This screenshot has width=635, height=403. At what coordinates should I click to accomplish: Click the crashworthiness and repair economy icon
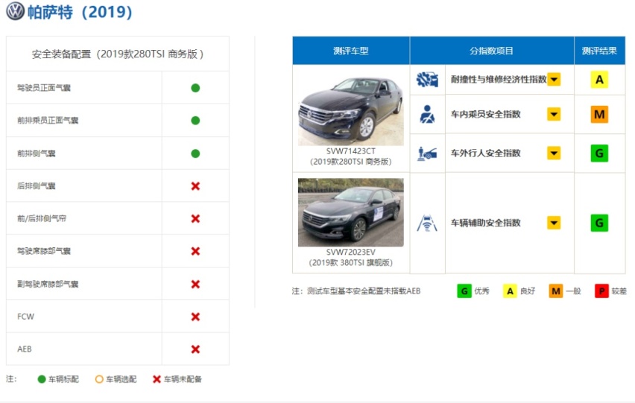pyautogui.click(x=427, y=79)
